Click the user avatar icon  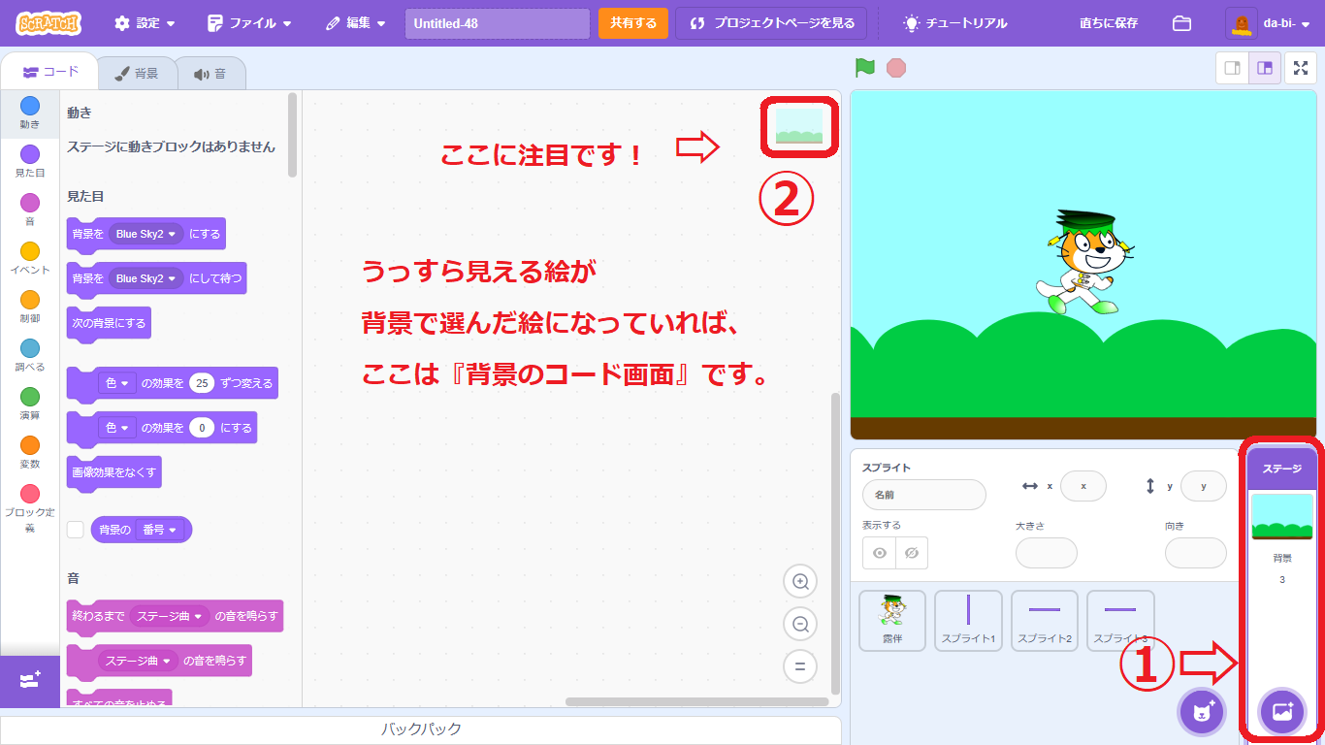tap(1242, 23)
